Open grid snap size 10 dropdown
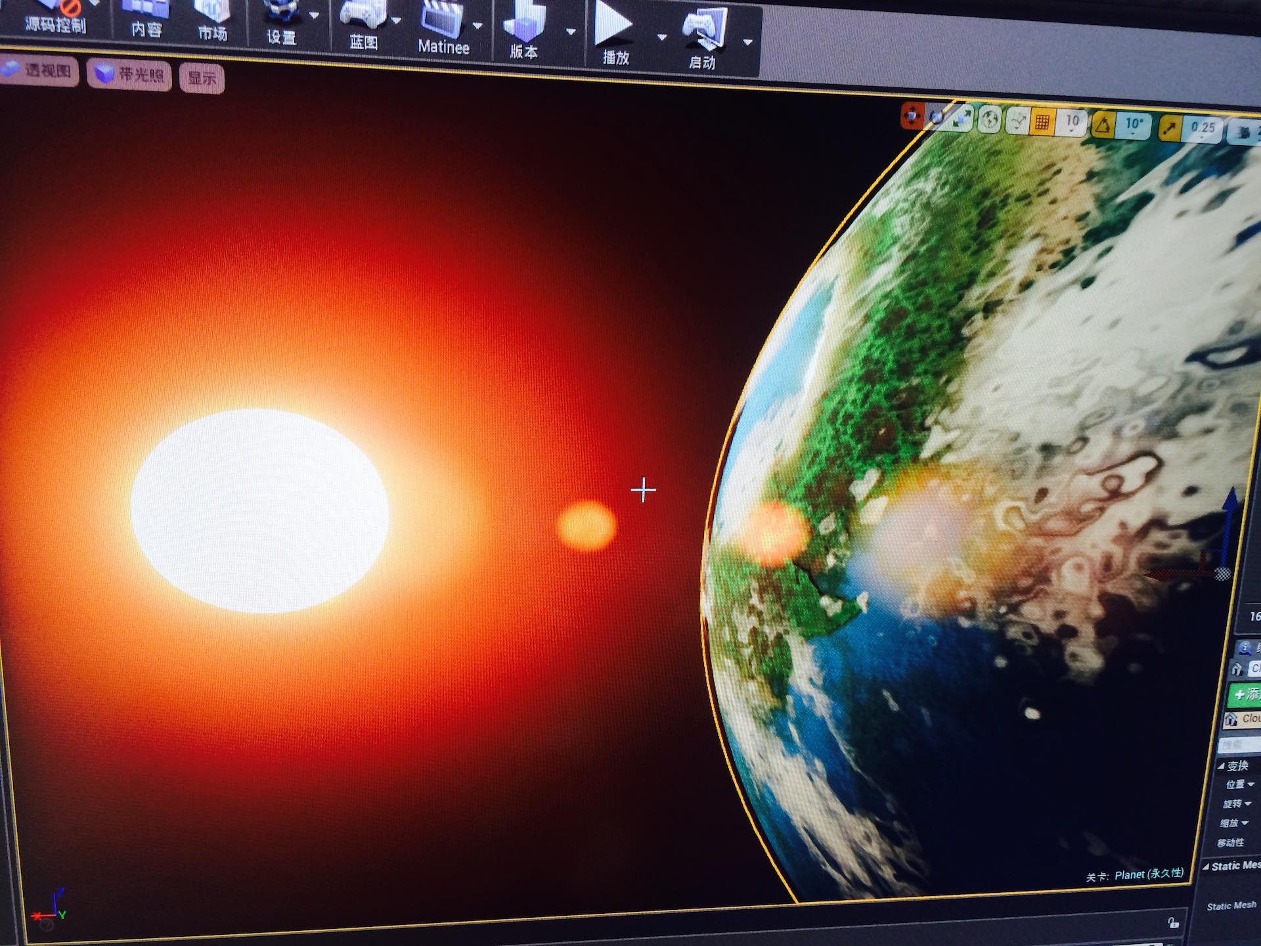1261x946 pixels. (1072, 124)
